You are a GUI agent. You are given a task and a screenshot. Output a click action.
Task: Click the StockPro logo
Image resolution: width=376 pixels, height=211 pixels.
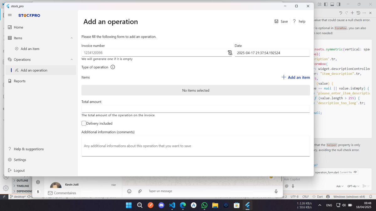(x=29, y=15)
